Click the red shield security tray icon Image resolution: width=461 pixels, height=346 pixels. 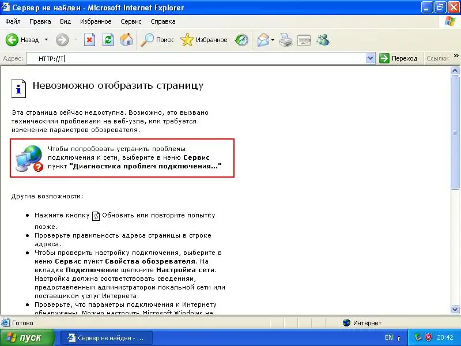pos(429,337)
